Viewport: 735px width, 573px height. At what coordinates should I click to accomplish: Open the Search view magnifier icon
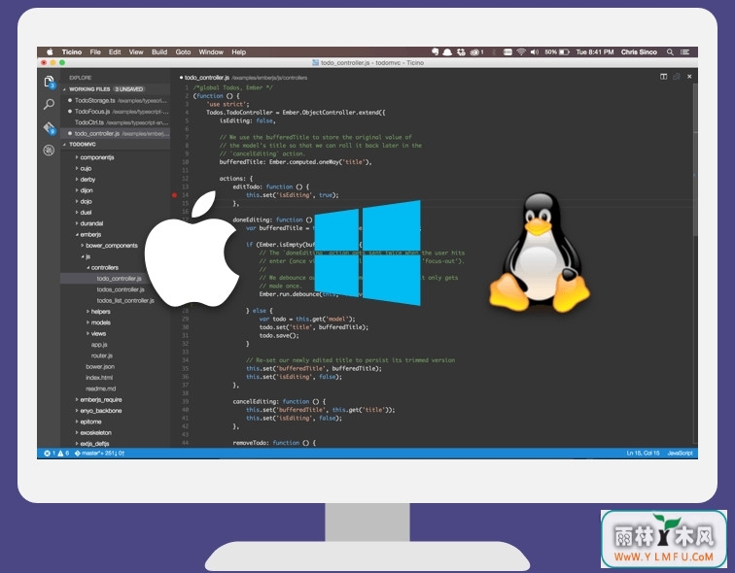[49, 104]
